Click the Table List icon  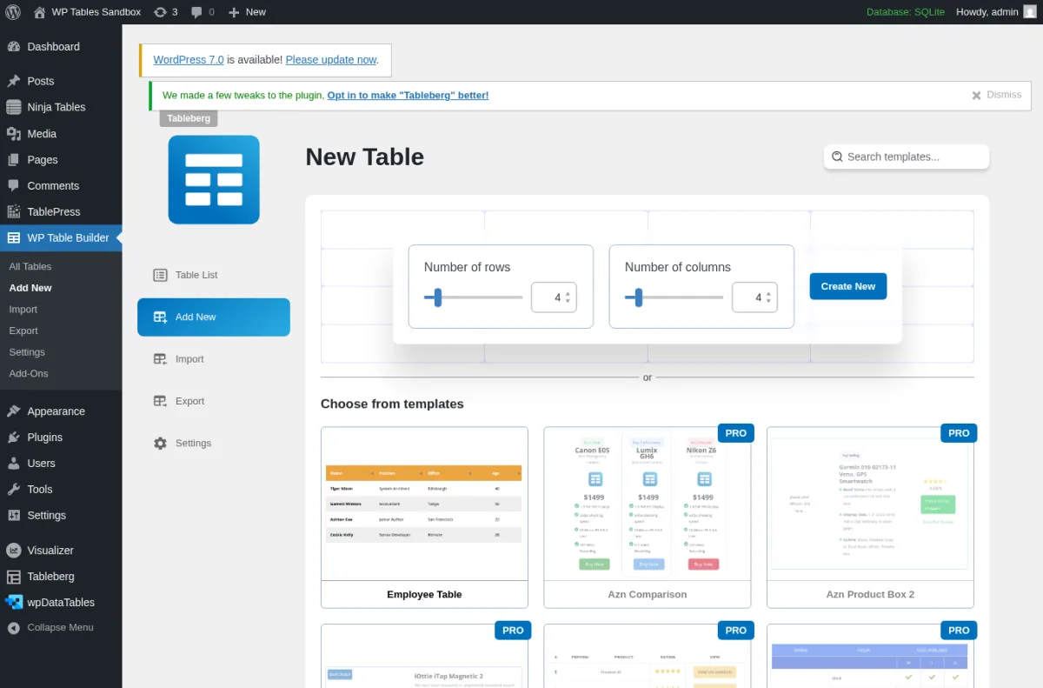point(160,275)
